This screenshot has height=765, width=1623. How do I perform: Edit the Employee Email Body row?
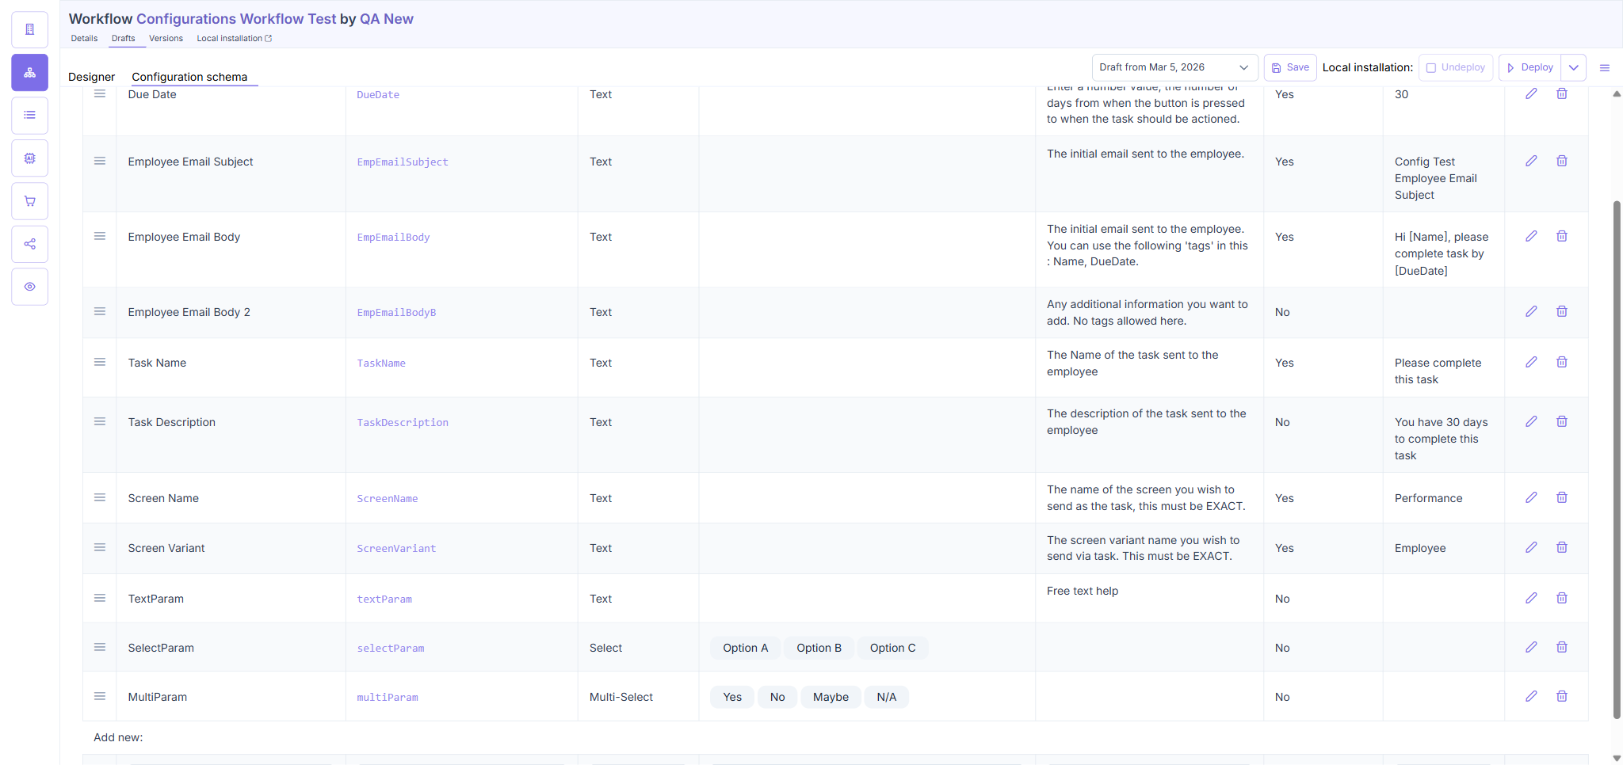[1531, 236]
